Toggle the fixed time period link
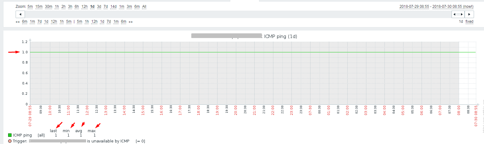Image resolution: width=484 pixels, height=144 pixels. pos(469,22)
